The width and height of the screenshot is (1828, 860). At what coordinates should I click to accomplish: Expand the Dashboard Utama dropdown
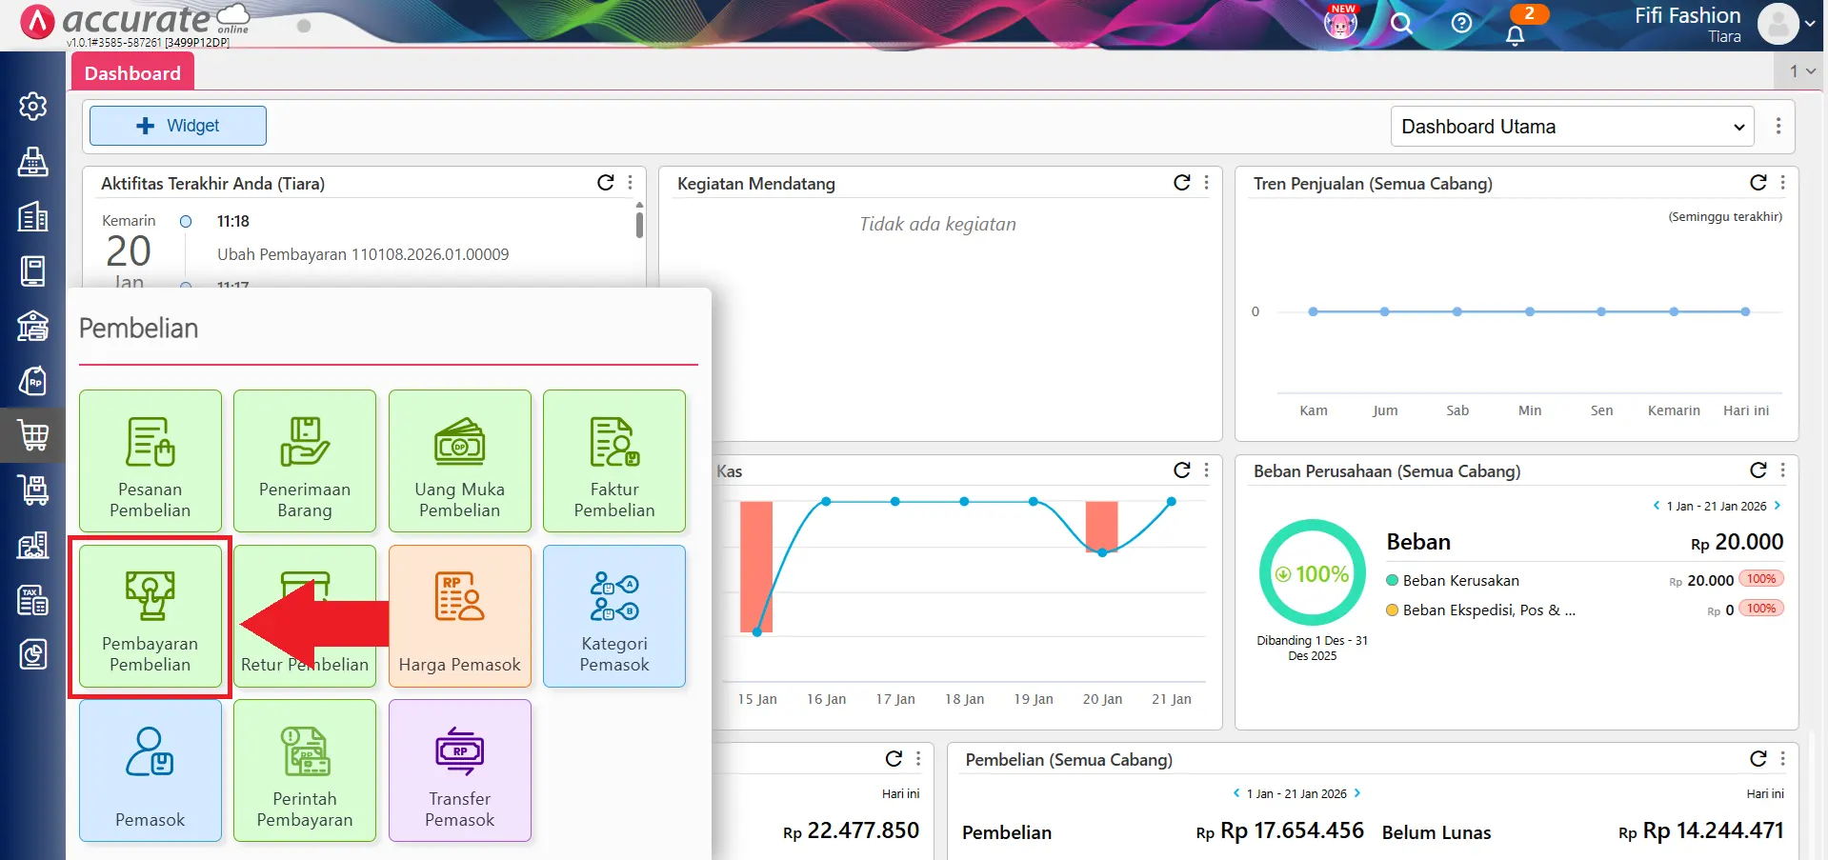(x=1572, y=127)
